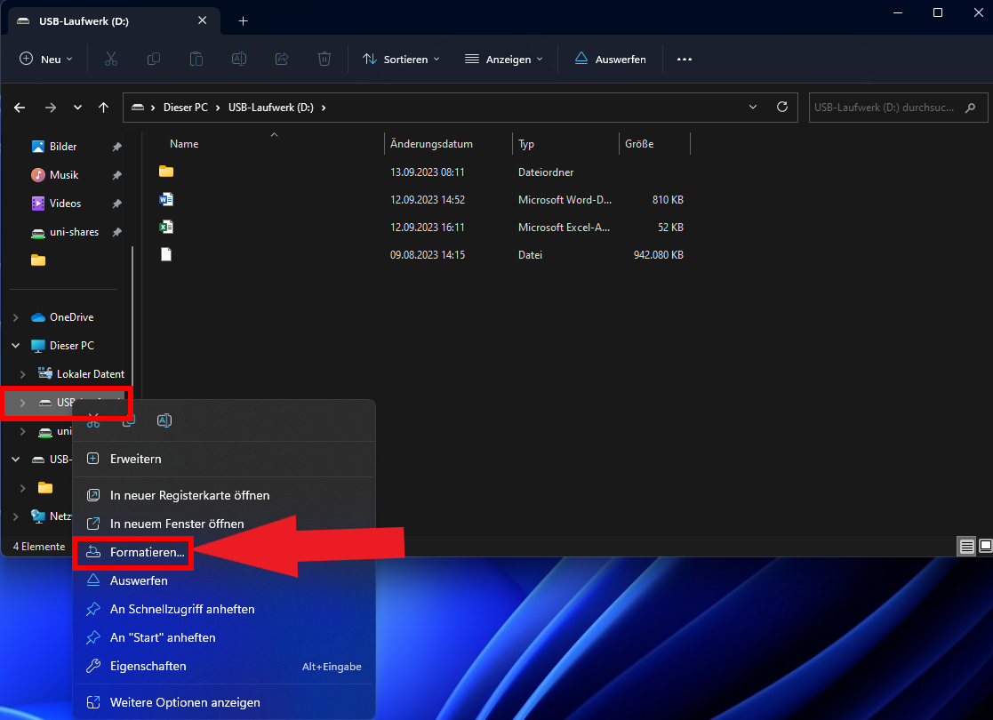The image size is (993, 720).
Task: Close the USB-Laufwerk (D:) tab
Action: (202, 20)
